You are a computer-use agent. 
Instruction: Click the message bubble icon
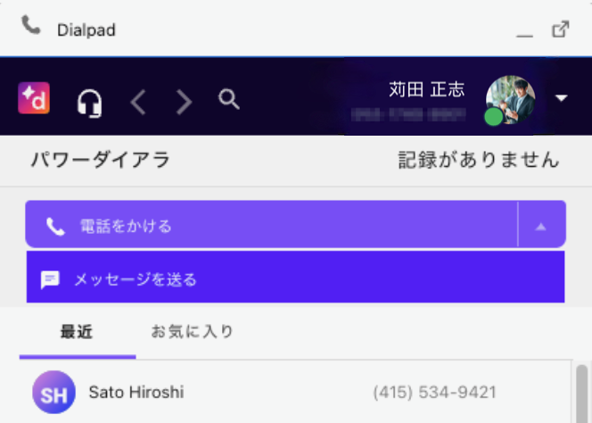pos(51,279)
